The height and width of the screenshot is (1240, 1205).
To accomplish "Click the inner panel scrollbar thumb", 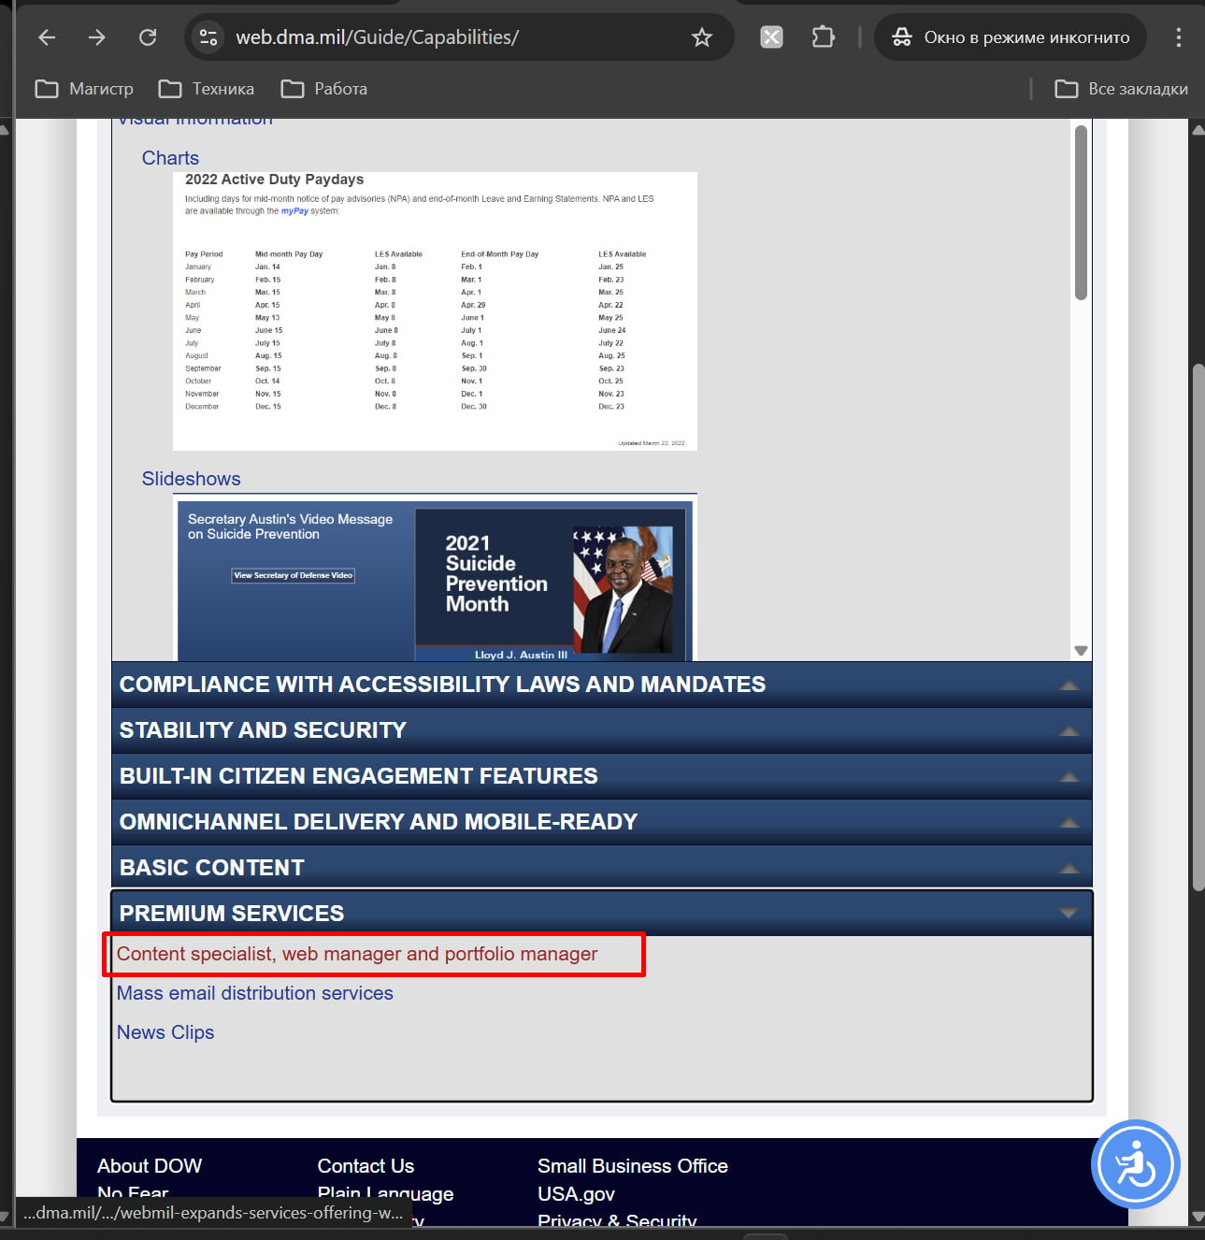I will 1081,213.
